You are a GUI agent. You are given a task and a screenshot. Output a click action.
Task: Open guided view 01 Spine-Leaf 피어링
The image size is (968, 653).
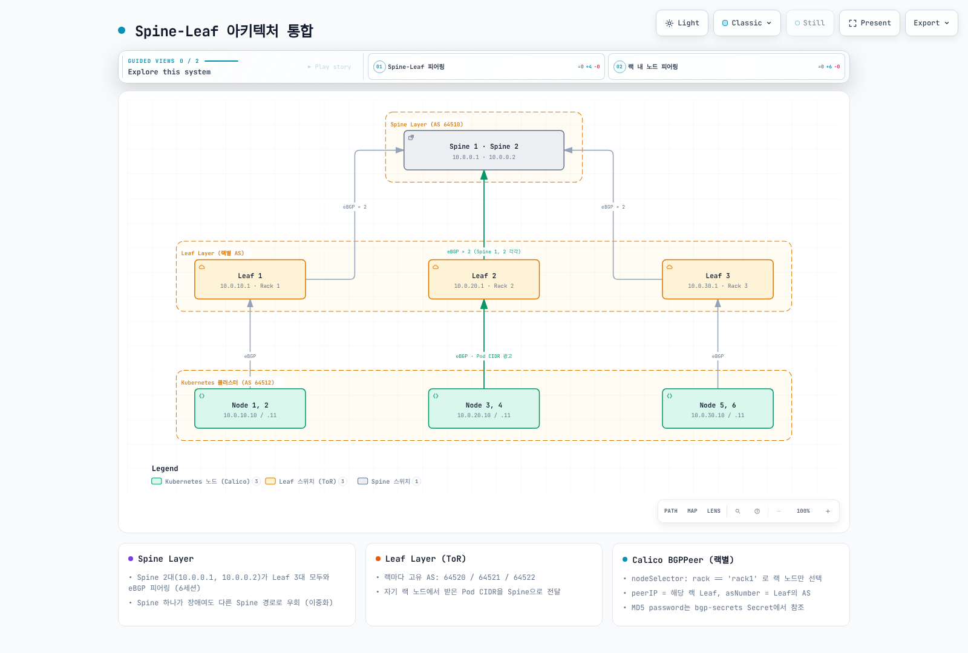486,67
